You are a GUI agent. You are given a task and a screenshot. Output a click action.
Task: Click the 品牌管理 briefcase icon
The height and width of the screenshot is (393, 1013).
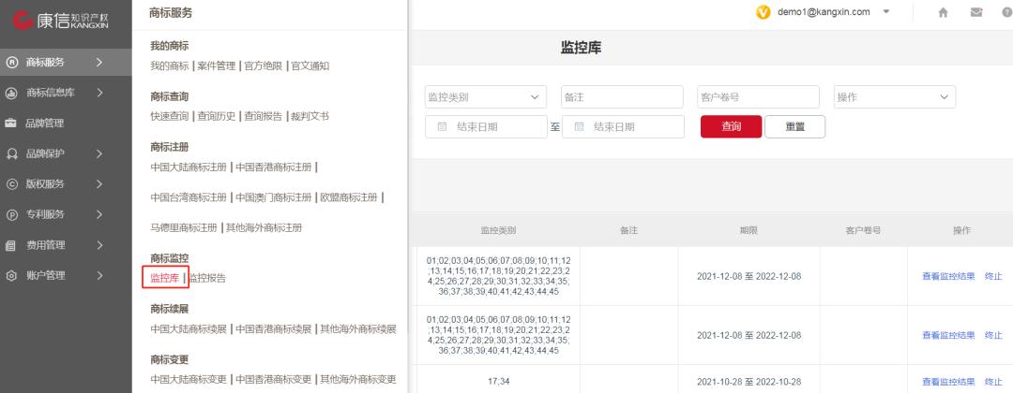pos(11,124)
